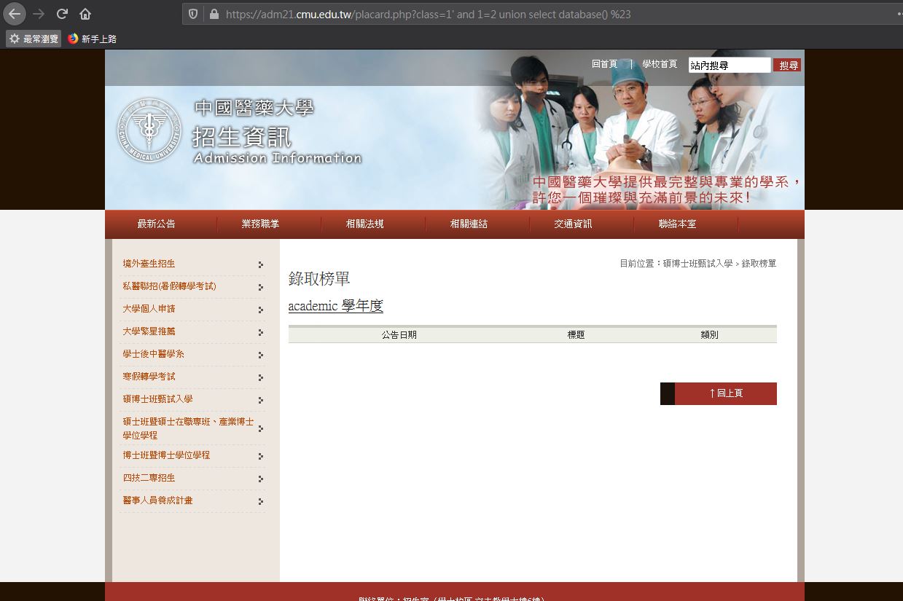Select 碩博士班甄試入學 in sidebar
903x601 pixels.
157,399
